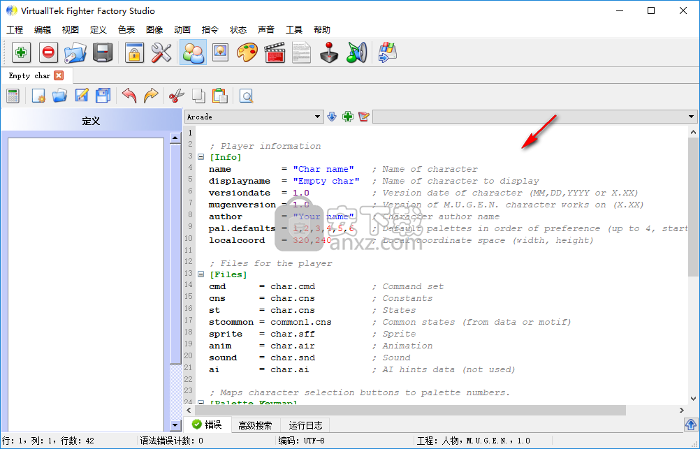The height and width of the screenshot is (449, 700).
Task: Collapse the [Info] section fold marker
Action: pos(201,158)
